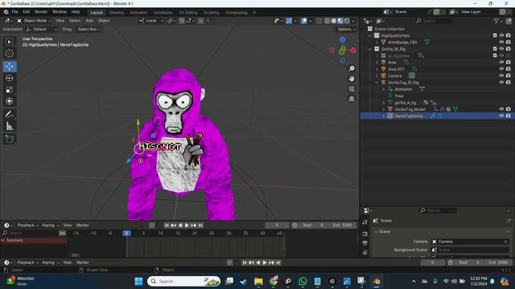Screen dimensions: 515x289
Task: Click the red X axis gizmo ball
Action: click(x=353, y=51)
